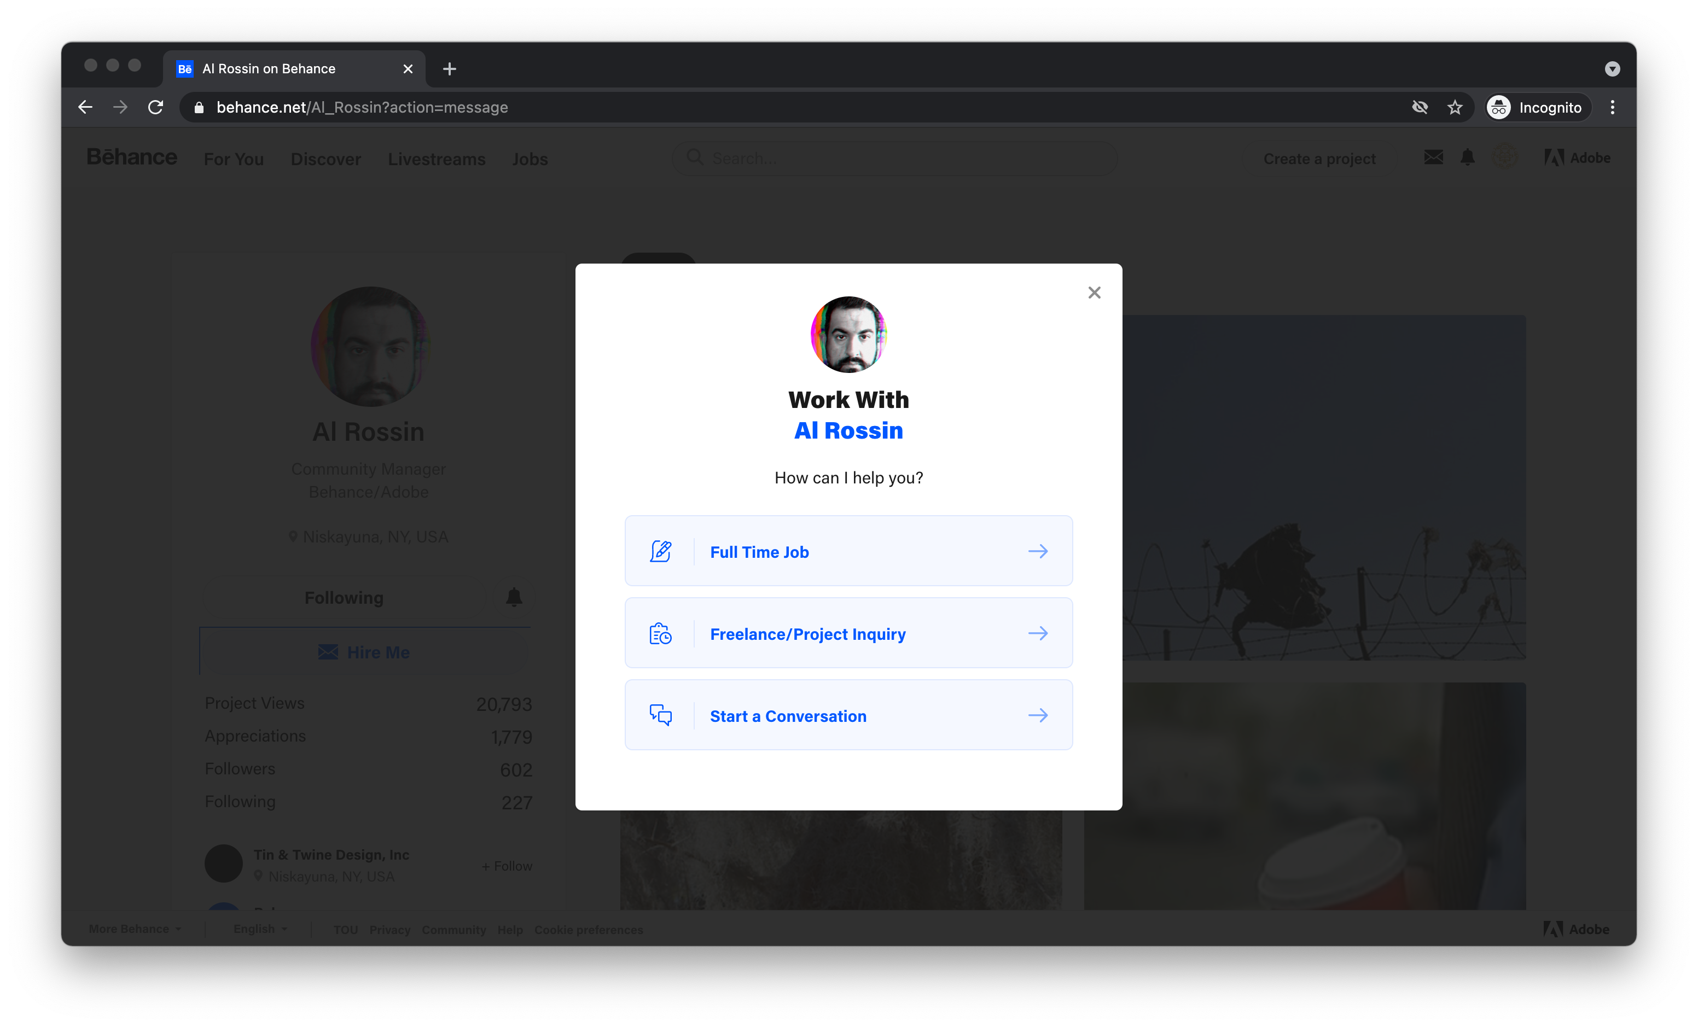Click the Full Time Job pencil icon

(660, 551)
